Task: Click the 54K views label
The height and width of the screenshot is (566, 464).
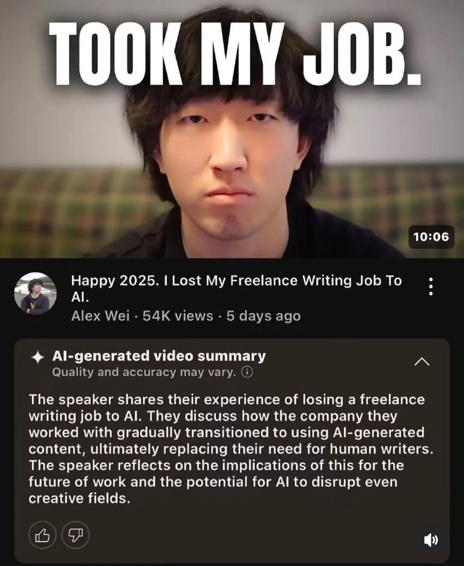Action: pos(178,316)
